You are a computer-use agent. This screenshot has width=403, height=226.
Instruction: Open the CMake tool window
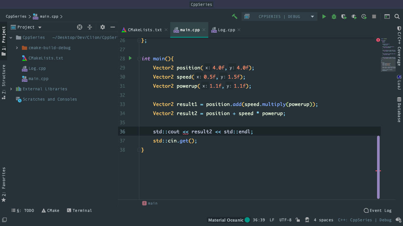50,210
